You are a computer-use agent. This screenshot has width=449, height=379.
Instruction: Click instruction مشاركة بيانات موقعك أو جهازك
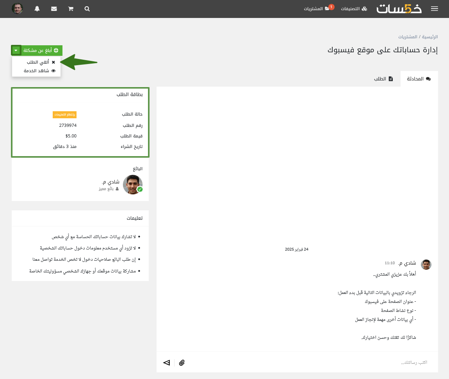point(82,271)
